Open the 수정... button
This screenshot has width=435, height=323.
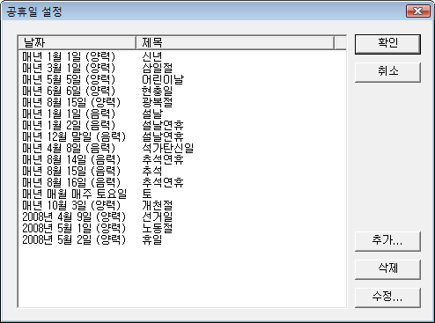point(387,297)
